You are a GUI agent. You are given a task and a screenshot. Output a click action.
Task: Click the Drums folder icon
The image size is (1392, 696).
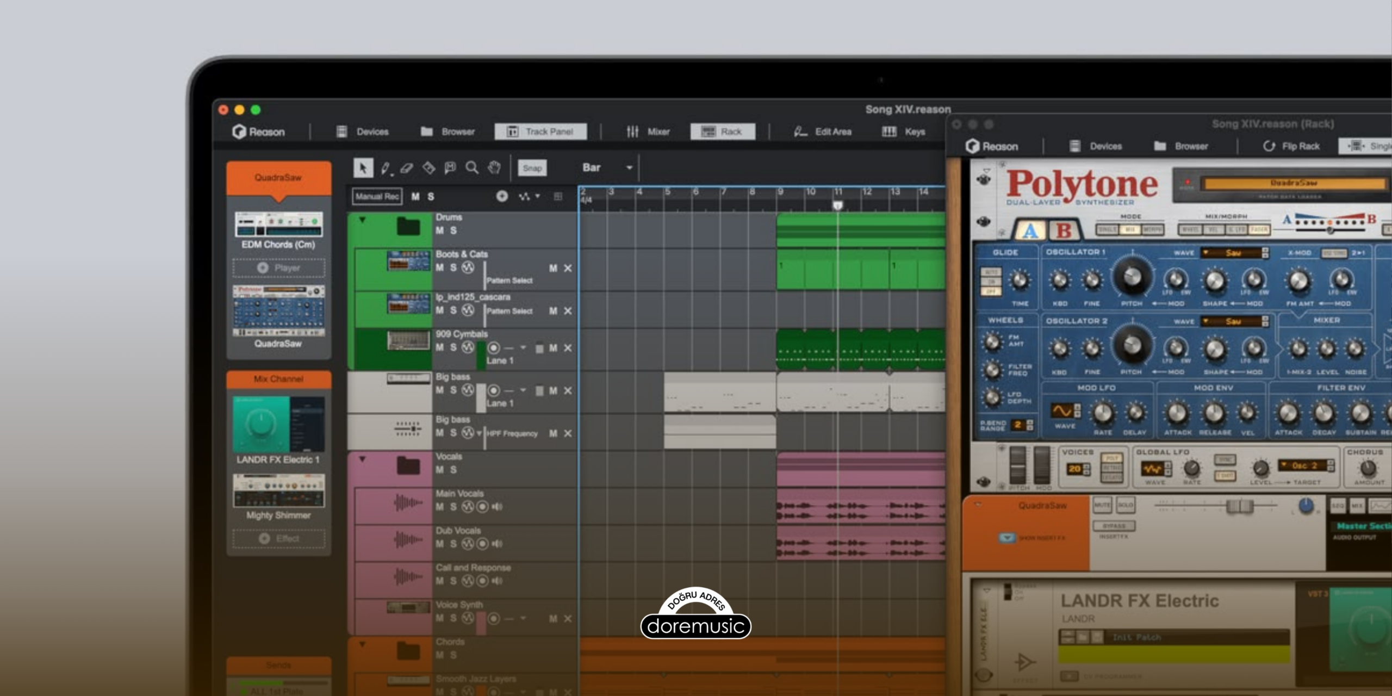[408, 226]
